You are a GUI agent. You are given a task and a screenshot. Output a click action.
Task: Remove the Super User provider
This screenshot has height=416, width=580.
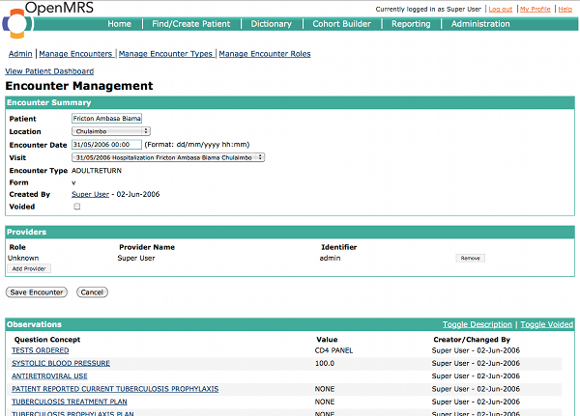click(470, 259)
